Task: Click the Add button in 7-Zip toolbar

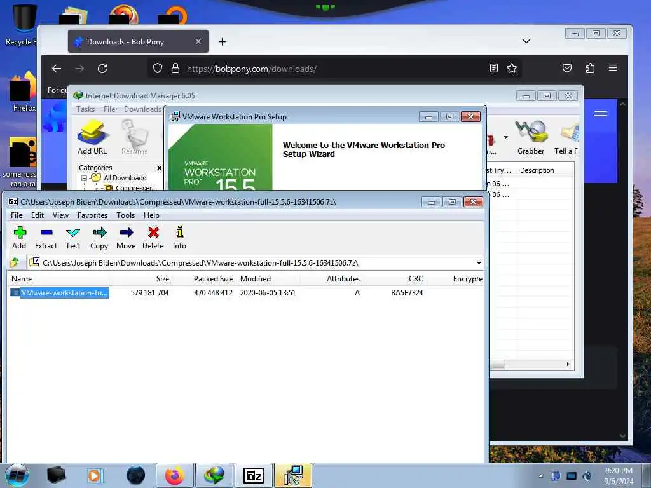Action: click(19, 238)
